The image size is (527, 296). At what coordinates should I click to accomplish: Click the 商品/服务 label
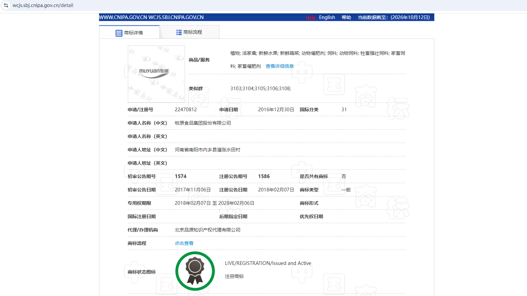(199, 60)
